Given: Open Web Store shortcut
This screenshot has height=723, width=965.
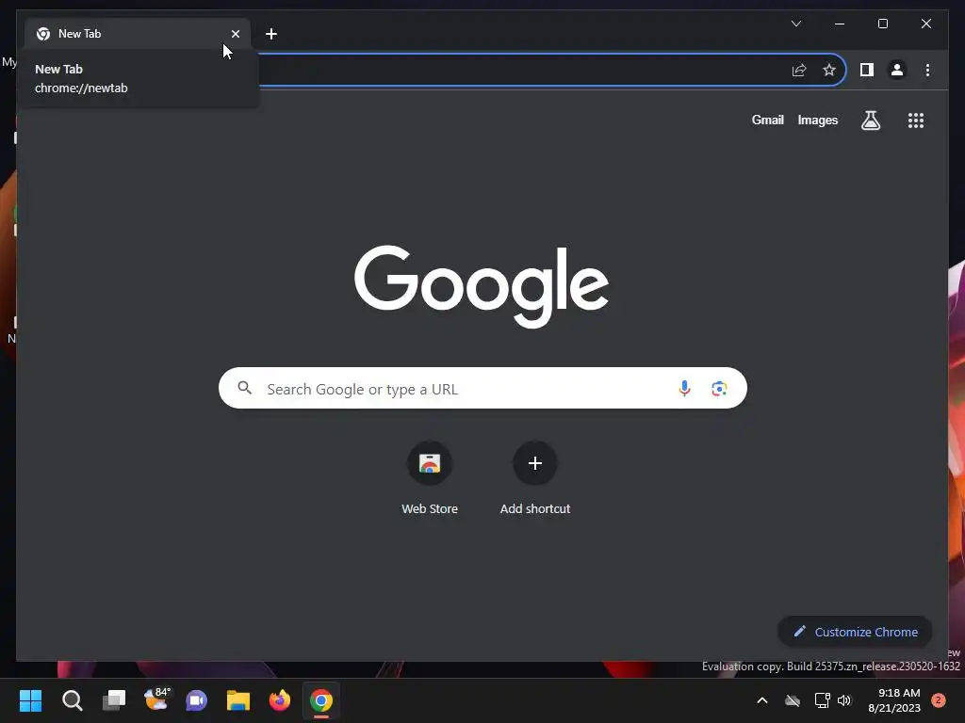Looking at the screenshot, I should (430, 478).
